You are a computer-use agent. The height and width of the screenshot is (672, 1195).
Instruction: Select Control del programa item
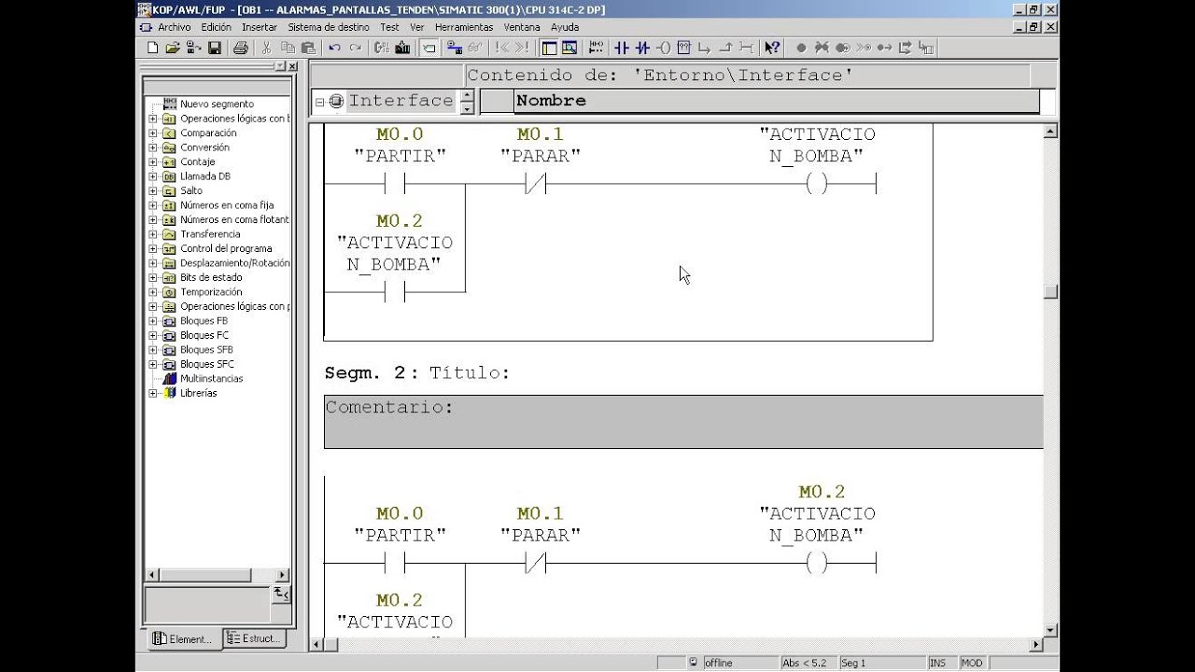[x=226, y=249]
